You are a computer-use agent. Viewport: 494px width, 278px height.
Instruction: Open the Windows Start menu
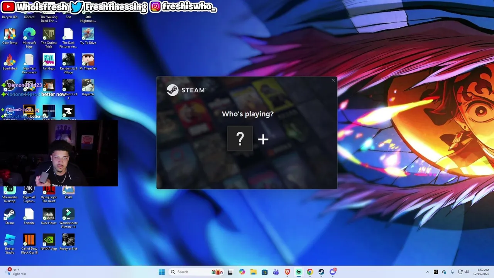162,272
